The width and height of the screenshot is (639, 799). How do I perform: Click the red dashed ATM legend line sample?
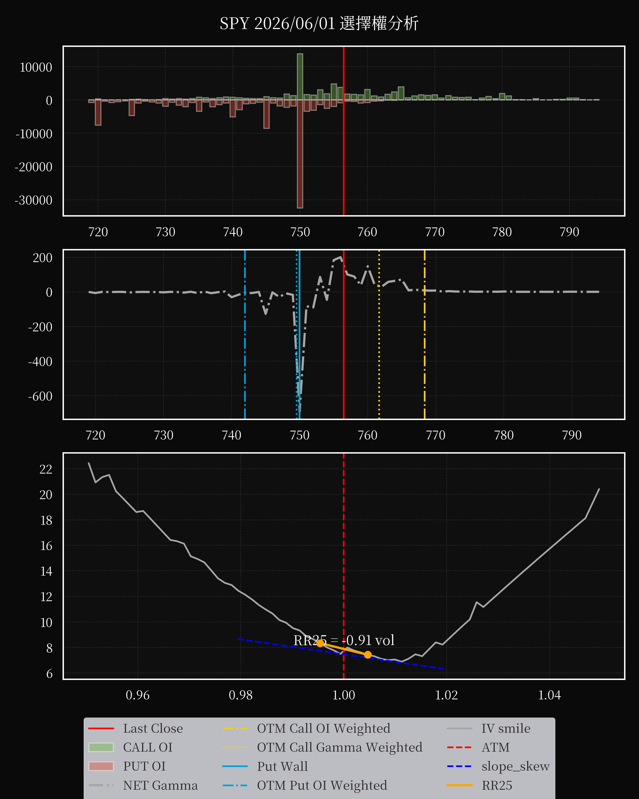coord(459,748)
